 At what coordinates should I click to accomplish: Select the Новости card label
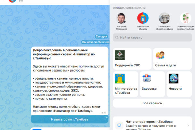click(175, 89)
